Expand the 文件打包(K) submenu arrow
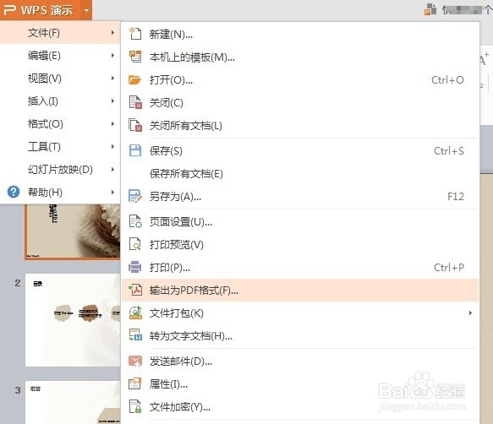Image resolution: width=493 pixels, height=424 pixels. click(x=470, y=313)
